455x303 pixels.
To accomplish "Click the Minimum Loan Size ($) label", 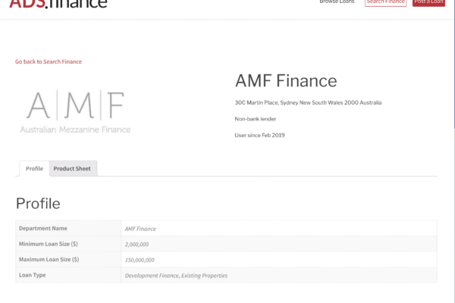I will coord(49,244).
